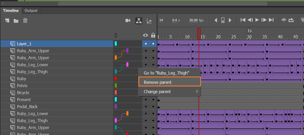Click frame 25 on the timeline ruler
This screenshot has width=304, height=135.
pos(234,37)
